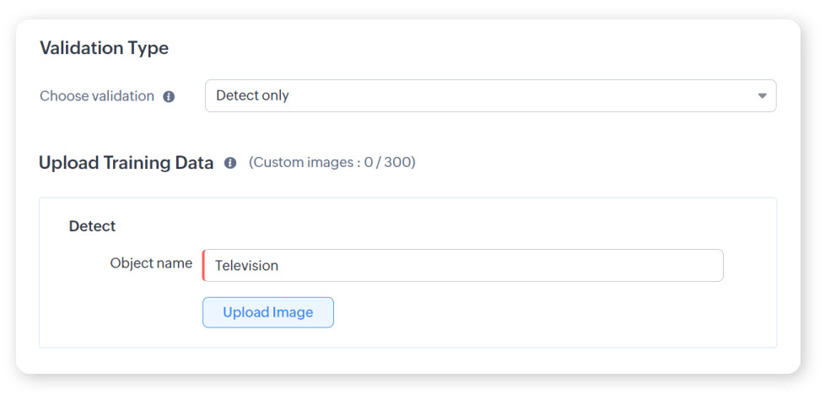Click the Validation Type heading
825x400 pixels.
(104, 48)
